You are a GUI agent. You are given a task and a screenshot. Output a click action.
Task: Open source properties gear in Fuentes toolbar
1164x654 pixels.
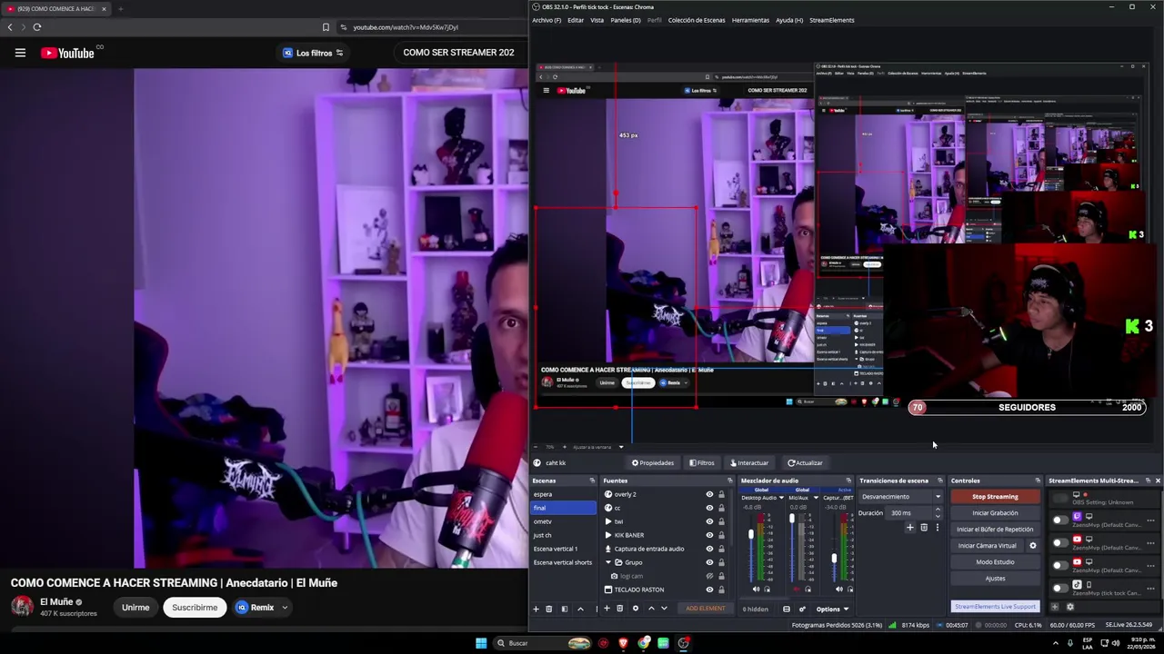(636, 609)
